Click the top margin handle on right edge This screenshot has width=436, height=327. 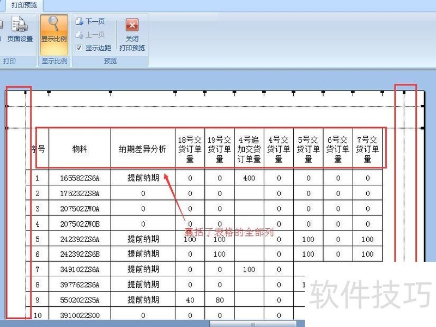[423, 128]
